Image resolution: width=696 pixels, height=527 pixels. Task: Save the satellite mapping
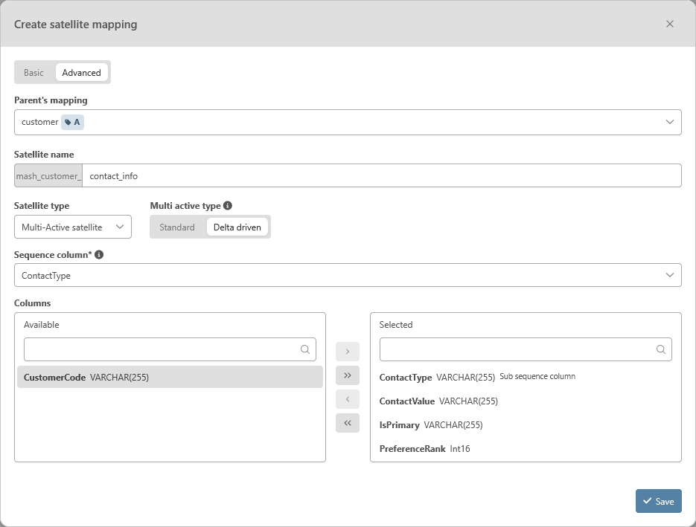tap(658, 501)
